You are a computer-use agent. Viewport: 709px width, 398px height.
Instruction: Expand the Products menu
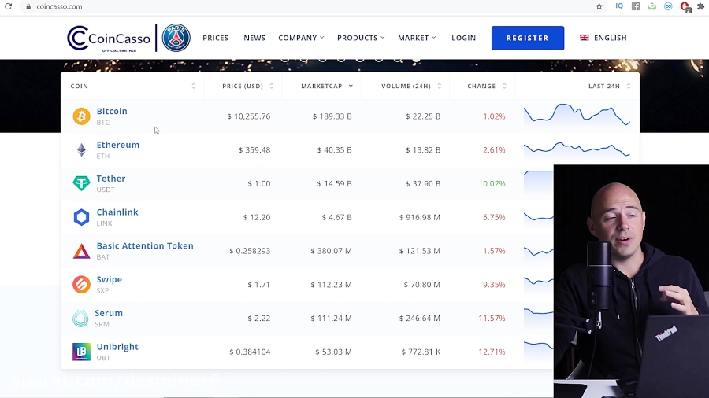tap(361, 38)
